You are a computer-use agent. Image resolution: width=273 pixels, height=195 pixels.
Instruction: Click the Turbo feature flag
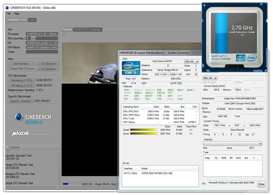(180, 99)
